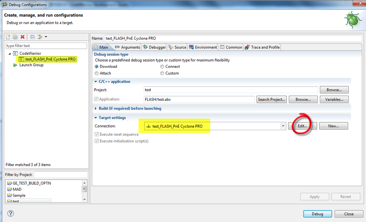Toggle Execute initialization script(s) checkbox
Screen dimensions: 366x222
97,141
